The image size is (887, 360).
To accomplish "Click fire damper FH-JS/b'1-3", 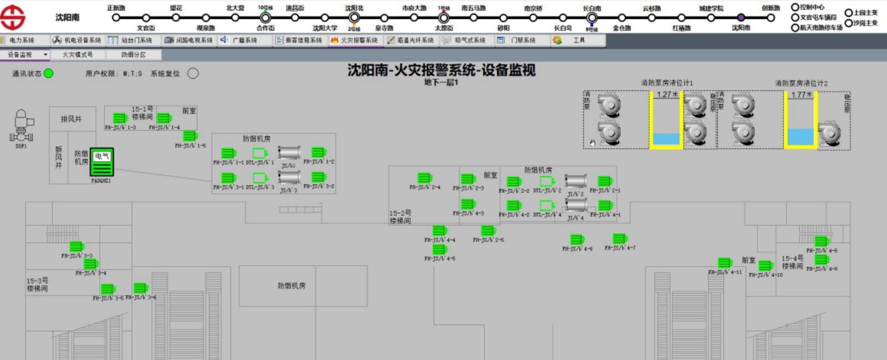I will point(120,118).
